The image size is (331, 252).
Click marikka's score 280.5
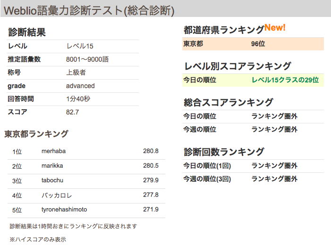[x=151, y=165]
